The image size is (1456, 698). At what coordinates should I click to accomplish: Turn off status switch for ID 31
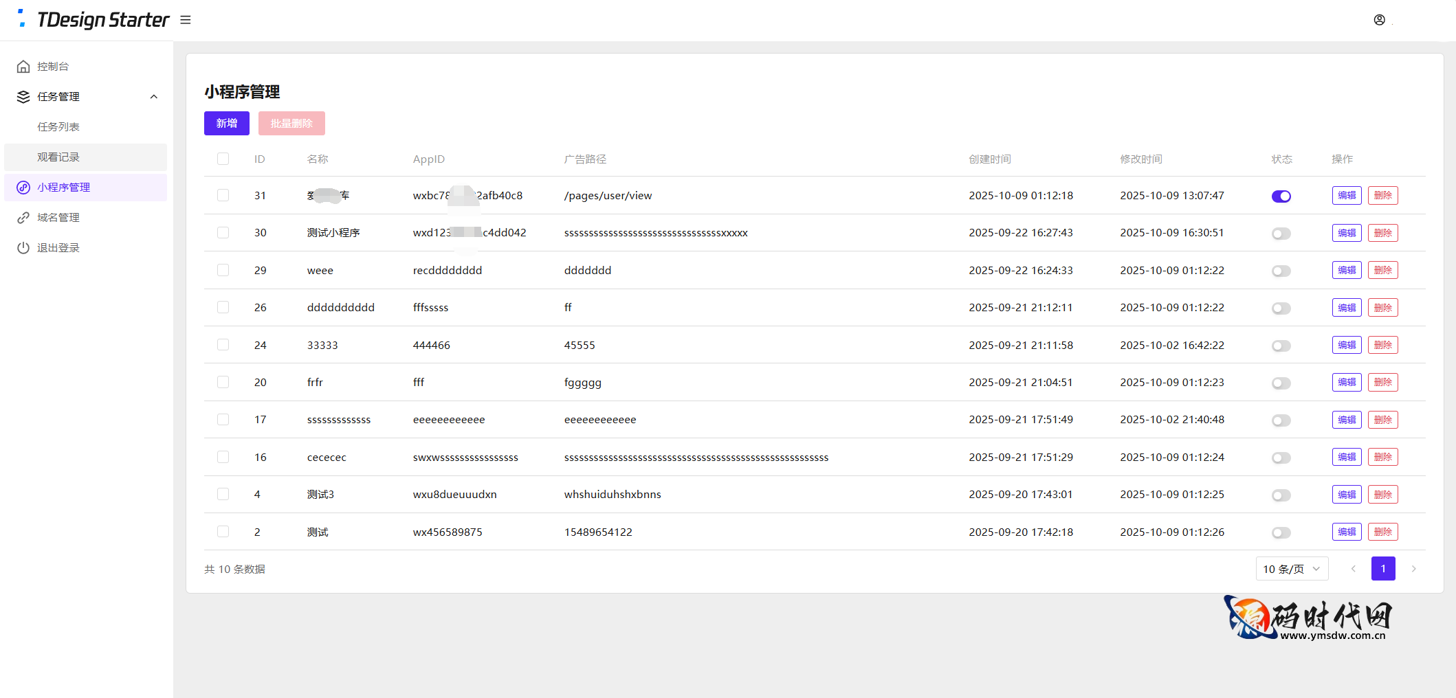click(1281, 196)
